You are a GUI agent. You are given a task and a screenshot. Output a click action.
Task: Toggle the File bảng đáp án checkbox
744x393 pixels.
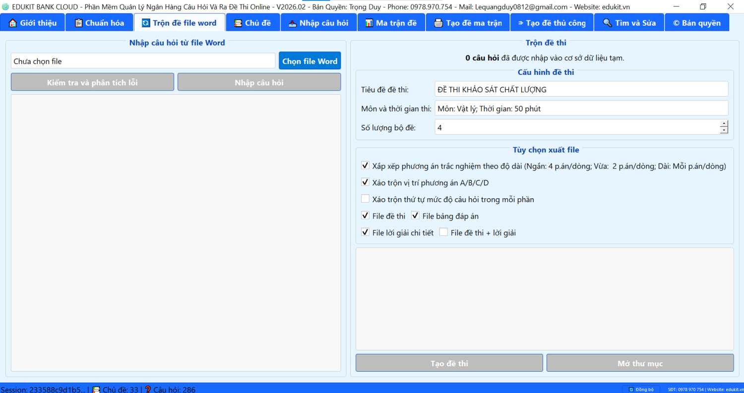coord(416,216)
